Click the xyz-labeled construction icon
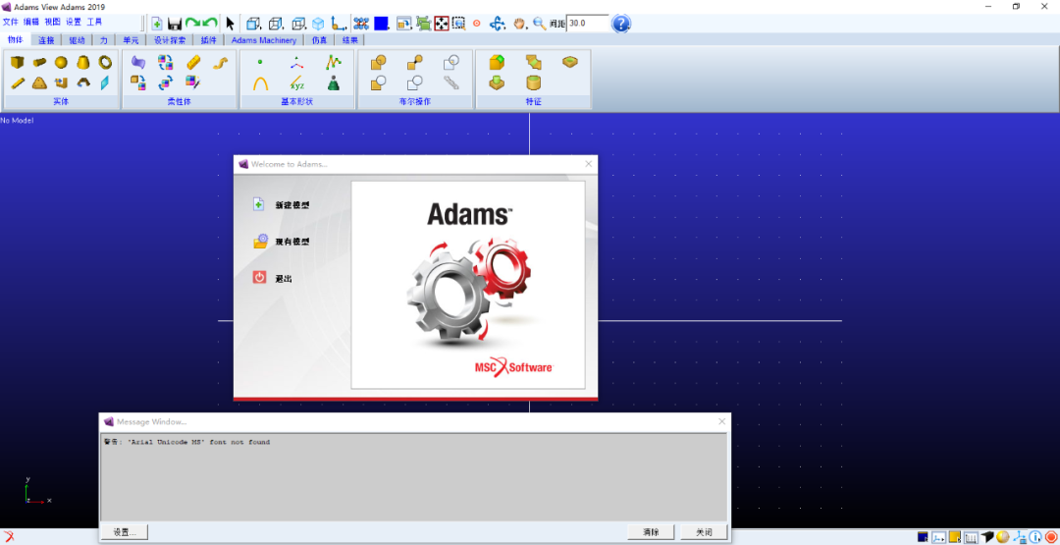 point(297,82)
